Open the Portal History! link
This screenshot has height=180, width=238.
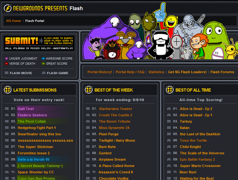tap(99, 72)
